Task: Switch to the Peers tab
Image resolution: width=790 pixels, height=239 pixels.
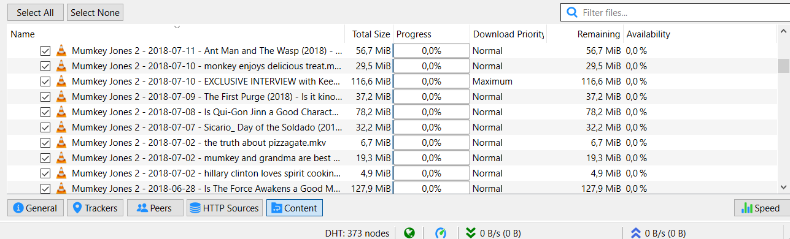Action: [154, 208]
